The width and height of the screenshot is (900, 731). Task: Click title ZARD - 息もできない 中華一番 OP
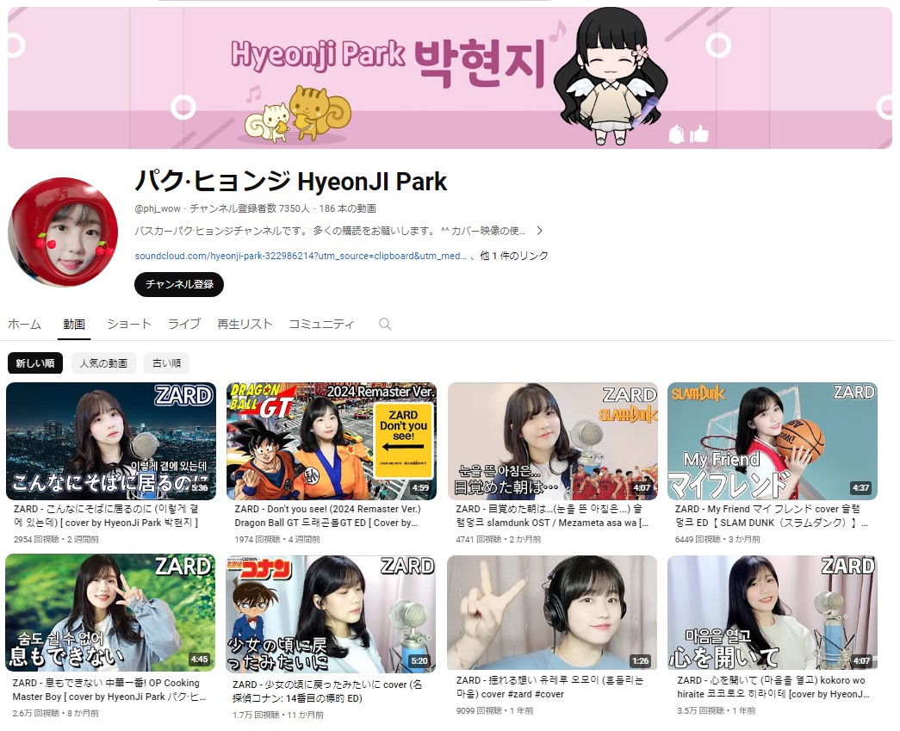(109, 690)
